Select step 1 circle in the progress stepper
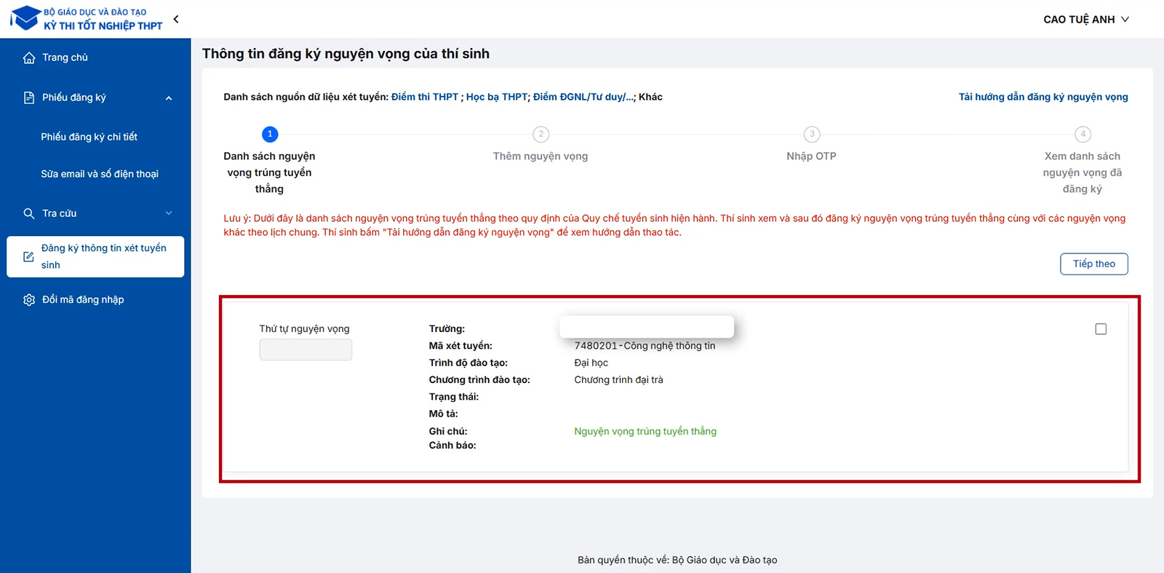The image size is (1164, 573). [x=270, y=134]
